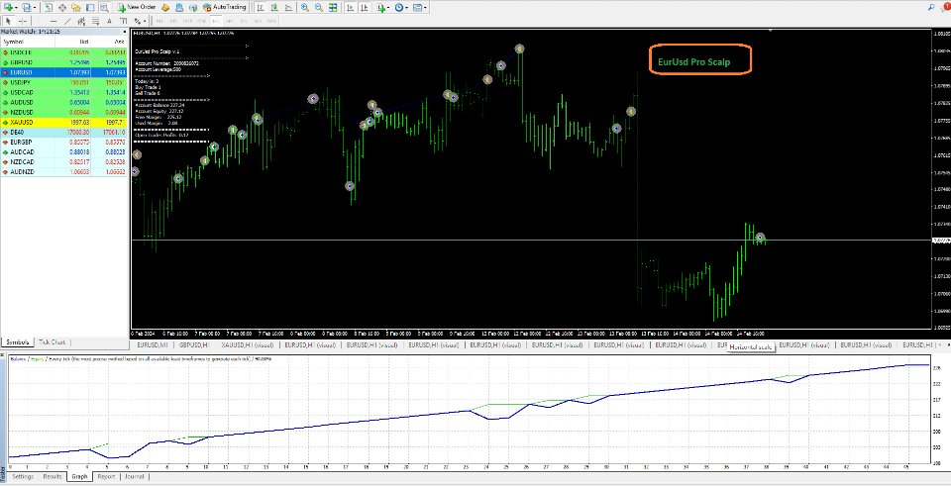This screenshot has width=951, height=486.
Task: Open the tester Report tab
Action: click(106, 477)
